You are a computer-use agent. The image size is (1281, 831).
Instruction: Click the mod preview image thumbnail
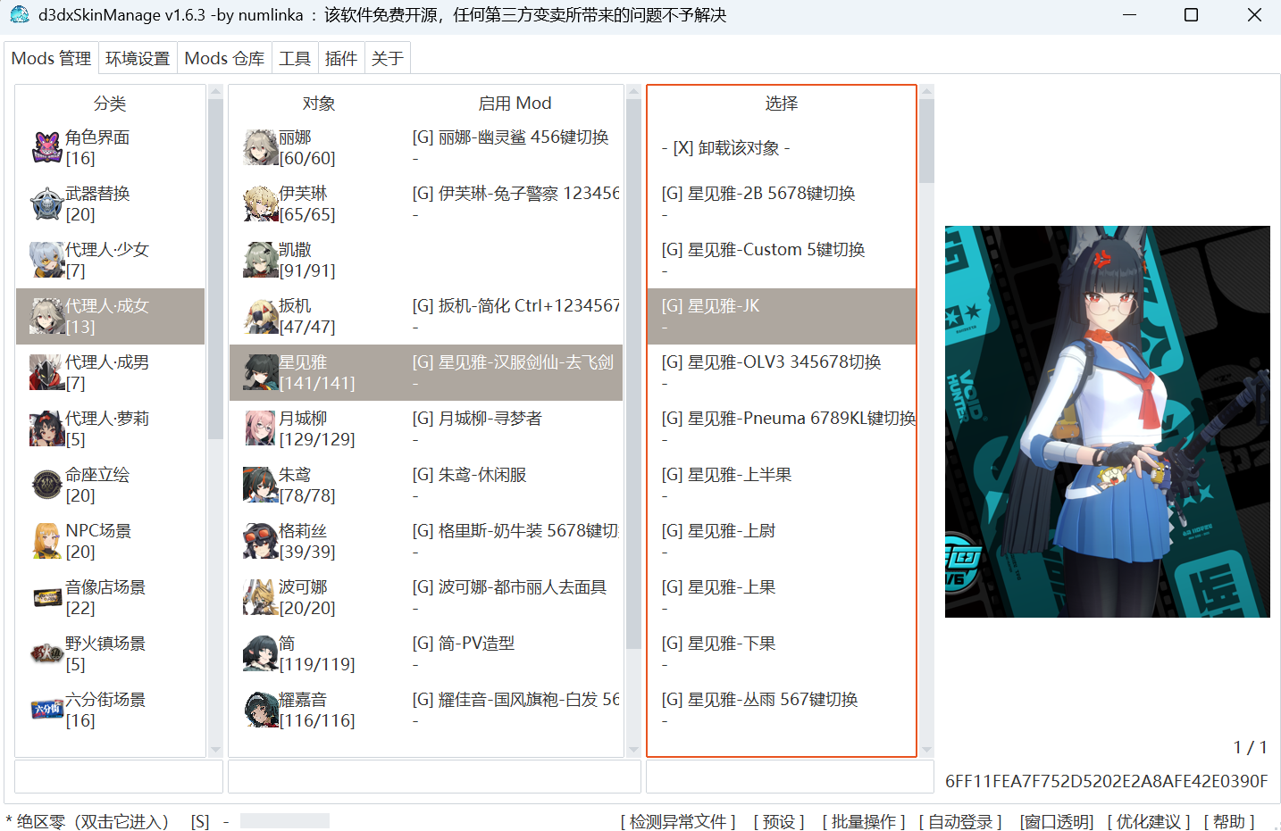1108,421
